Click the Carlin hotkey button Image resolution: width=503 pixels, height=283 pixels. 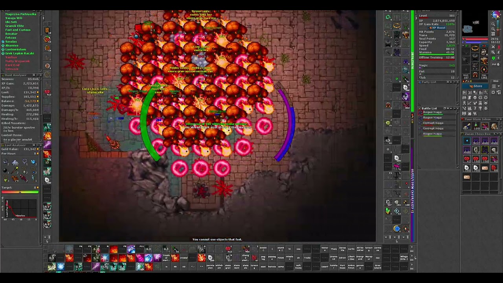[351, 249]
